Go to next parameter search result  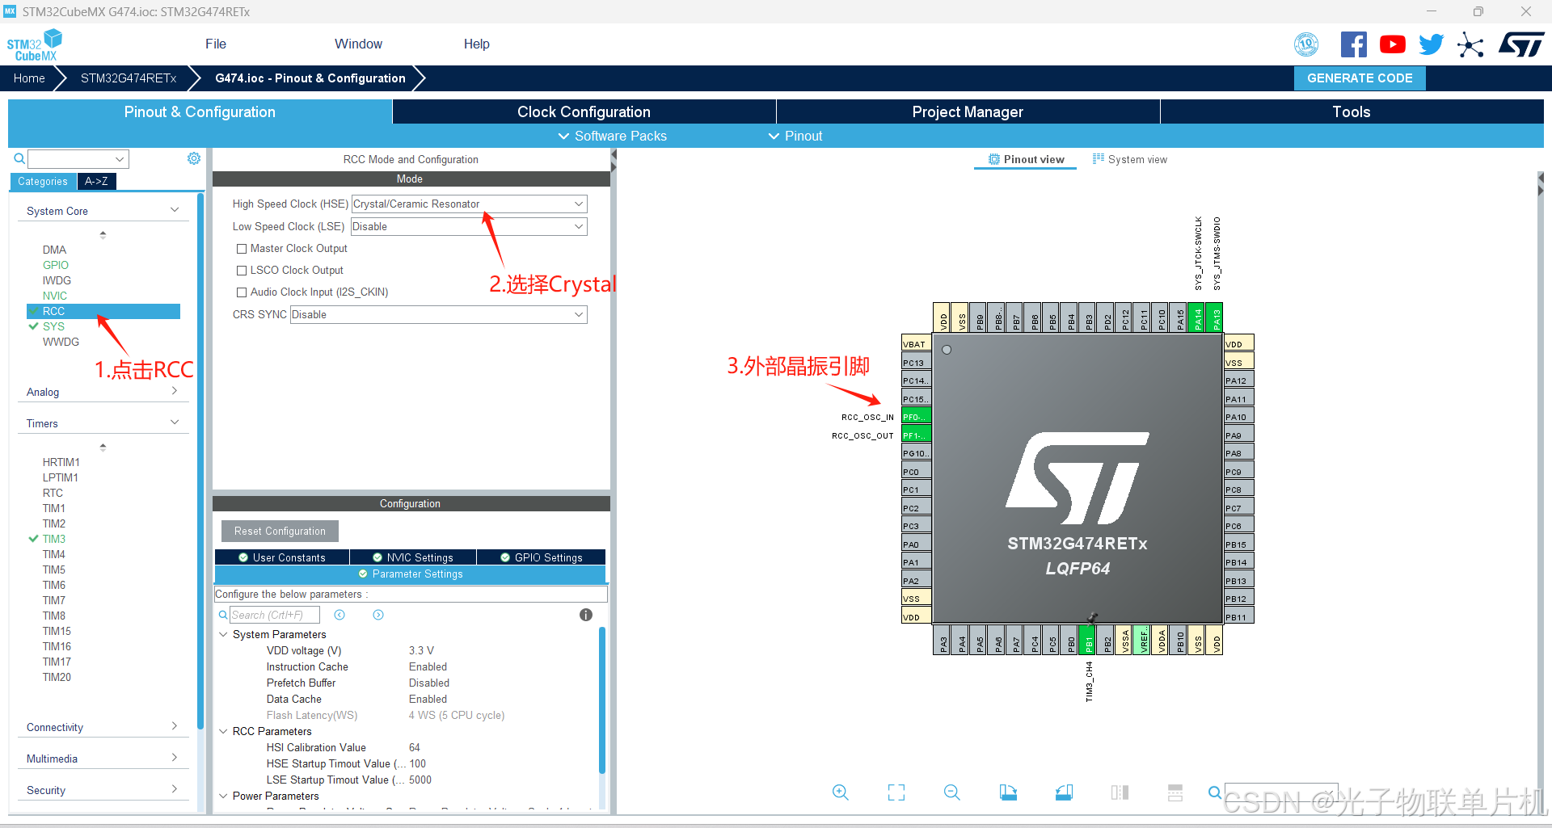tap(378, 615)
